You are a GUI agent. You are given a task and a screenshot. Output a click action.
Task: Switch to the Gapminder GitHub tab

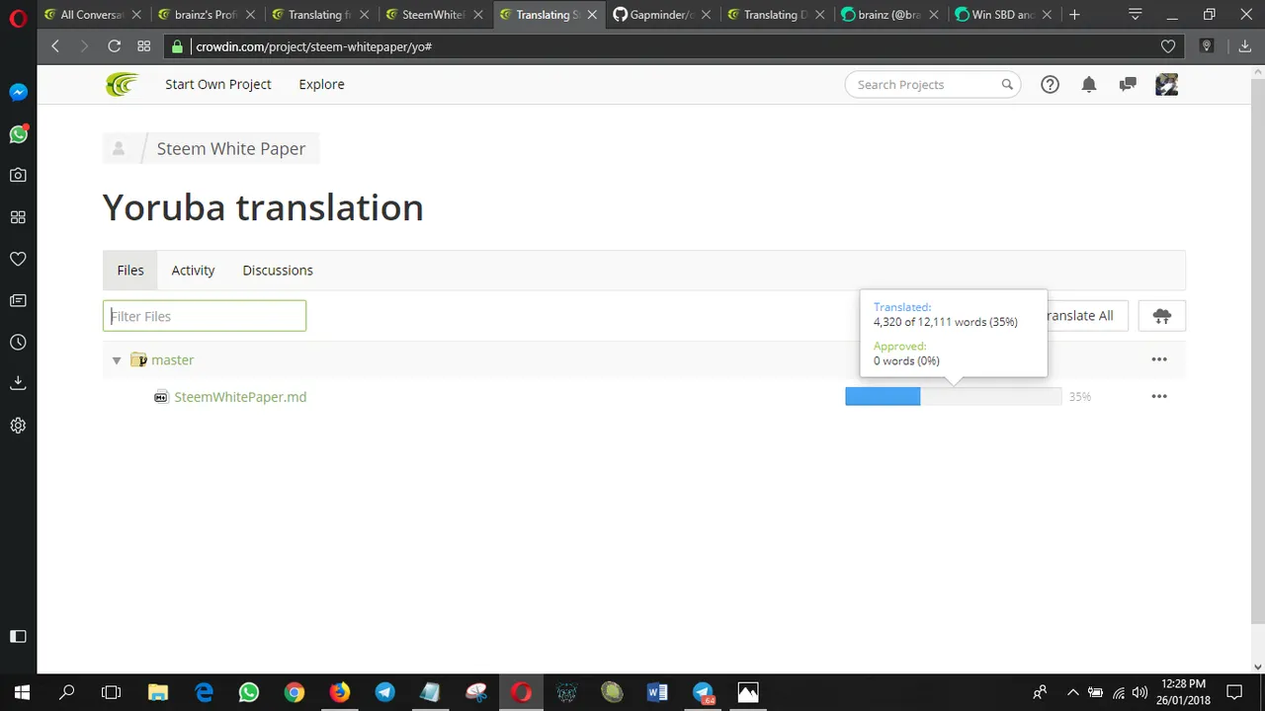(x=664, y=15)
